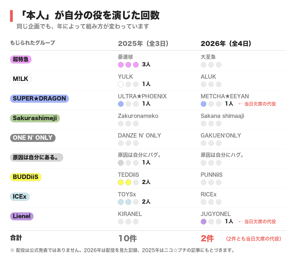Click the parody name 豪速球
This screenshot has width=296, height=266.
pyautogui.click(x=125, y=57)
